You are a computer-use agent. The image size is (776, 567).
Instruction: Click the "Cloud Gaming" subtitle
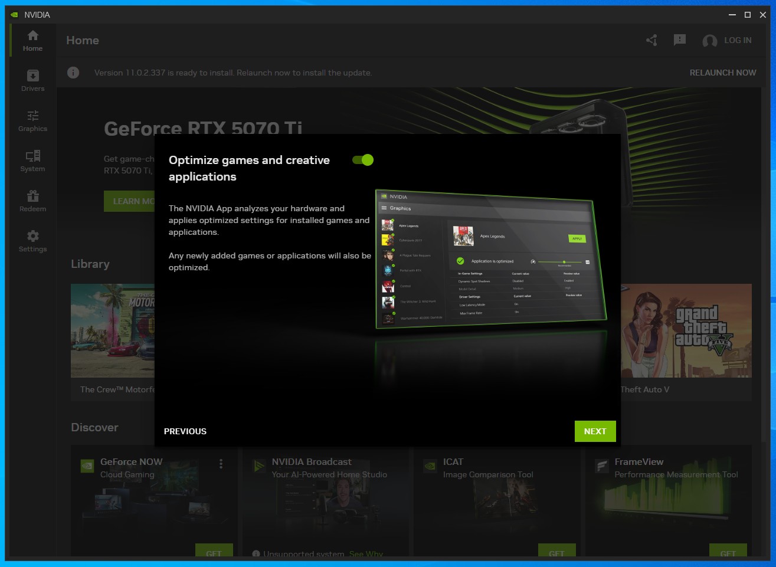click(x=127, y=474)
